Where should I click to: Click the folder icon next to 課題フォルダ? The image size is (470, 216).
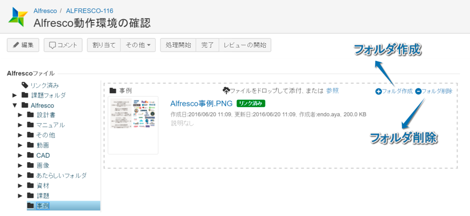coord(25,95)
